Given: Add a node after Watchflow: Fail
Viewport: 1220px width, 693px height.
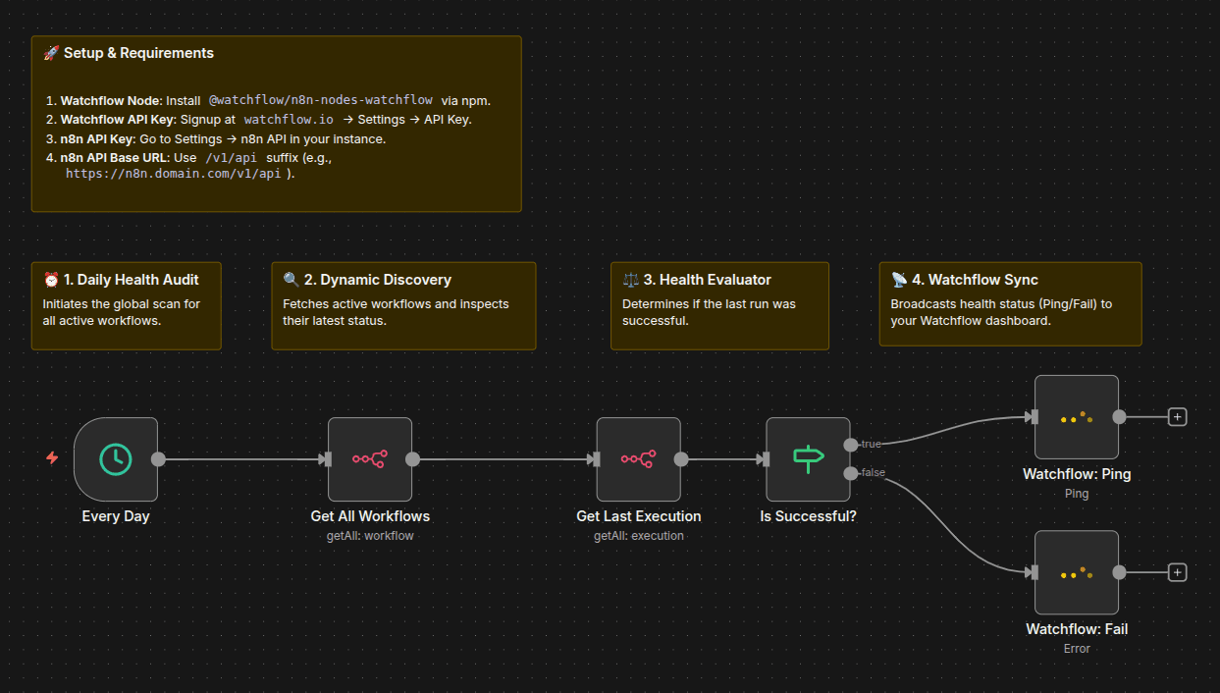Looking at the screenshot, I should click(x=1178, y=572).
